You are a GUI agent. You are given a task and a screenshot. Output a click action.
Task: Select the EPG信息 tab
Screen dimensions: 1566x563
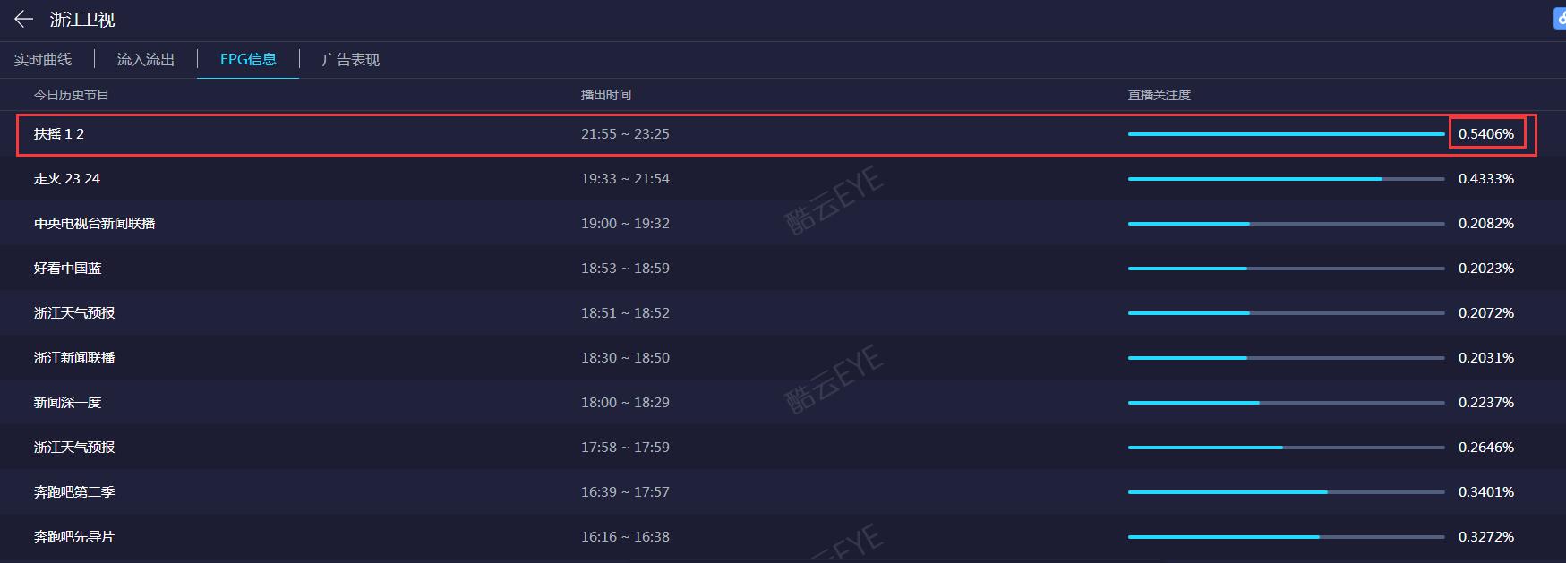[248, 60]
